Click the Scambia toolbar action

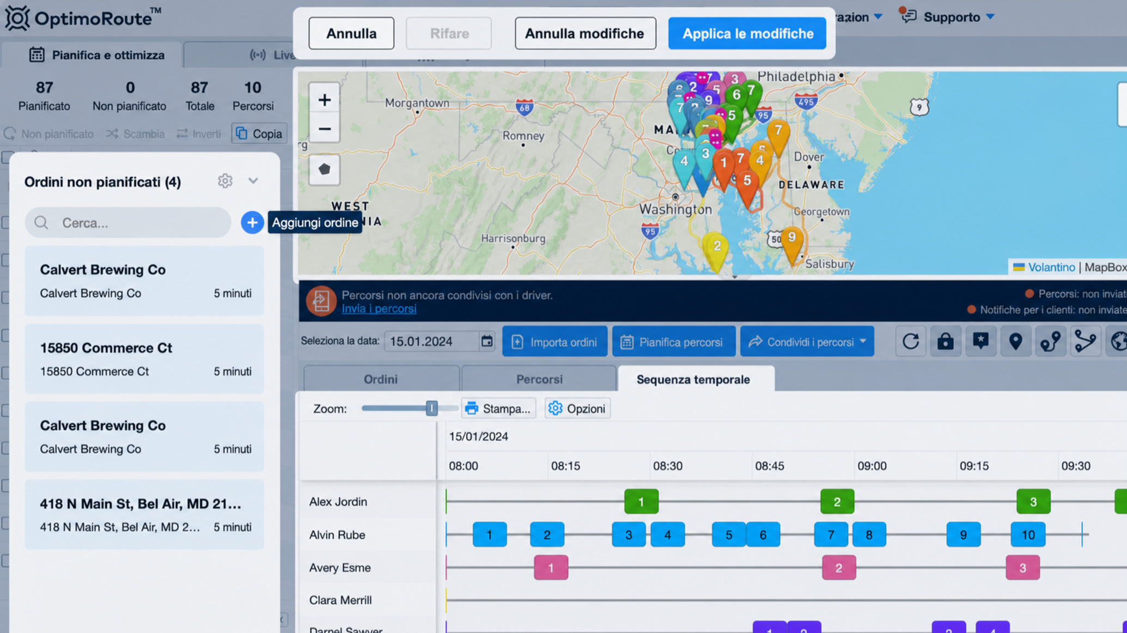[136, 133]
